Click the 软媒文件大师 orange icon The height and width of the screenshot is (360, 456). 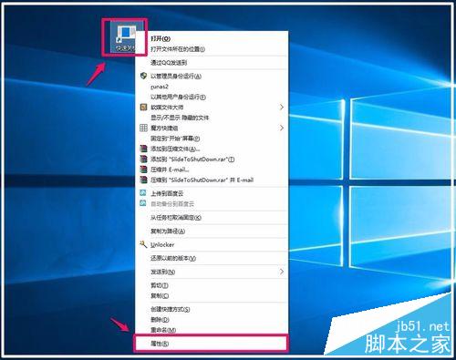pos(143,107)
